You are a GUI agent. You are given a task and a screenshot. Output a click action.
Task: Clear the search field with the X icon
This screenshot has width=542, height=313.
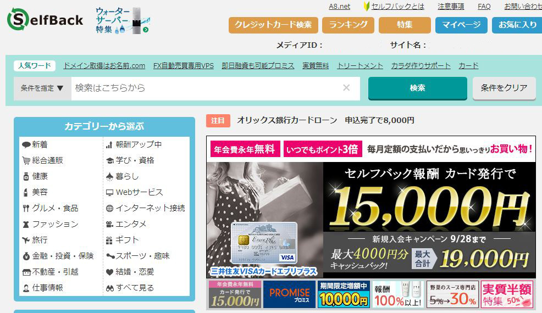tap(346, 88)
